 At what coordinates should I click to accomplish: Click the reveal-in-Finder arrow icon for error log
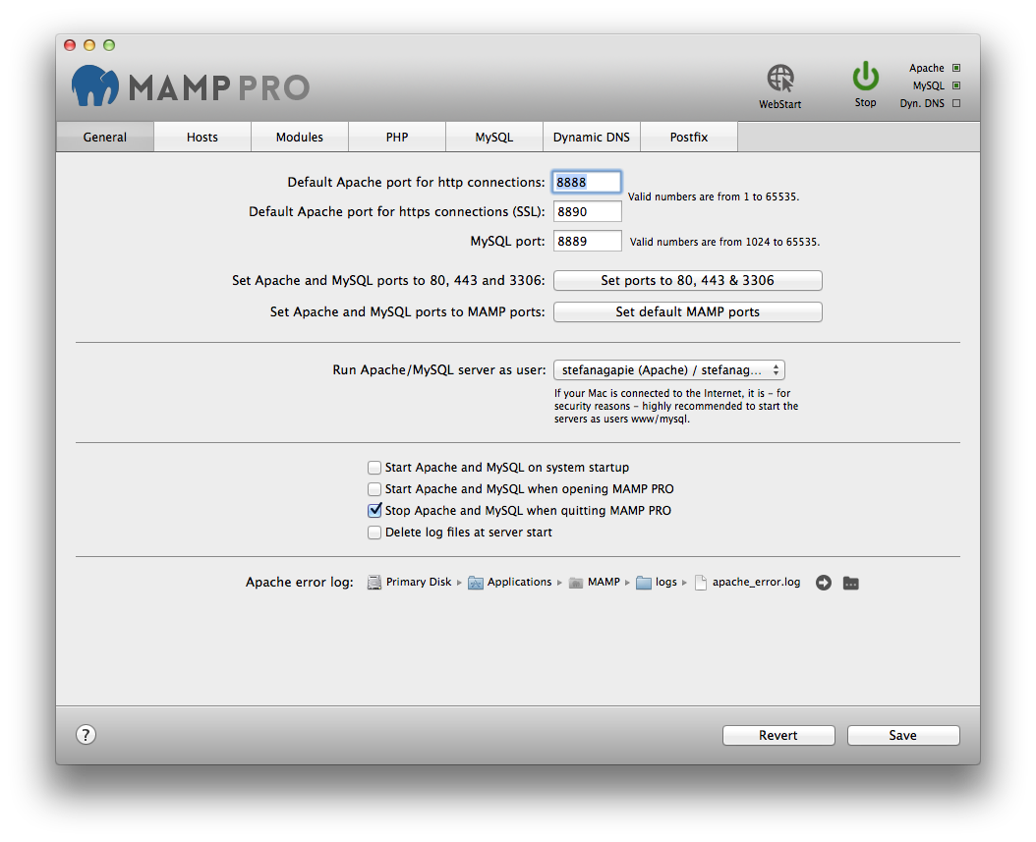824,583
